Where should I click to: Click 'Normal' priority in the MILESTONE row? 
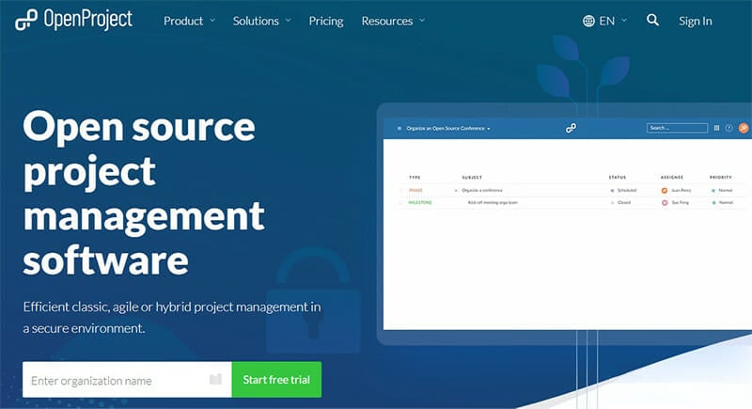[x=726, y=203]
